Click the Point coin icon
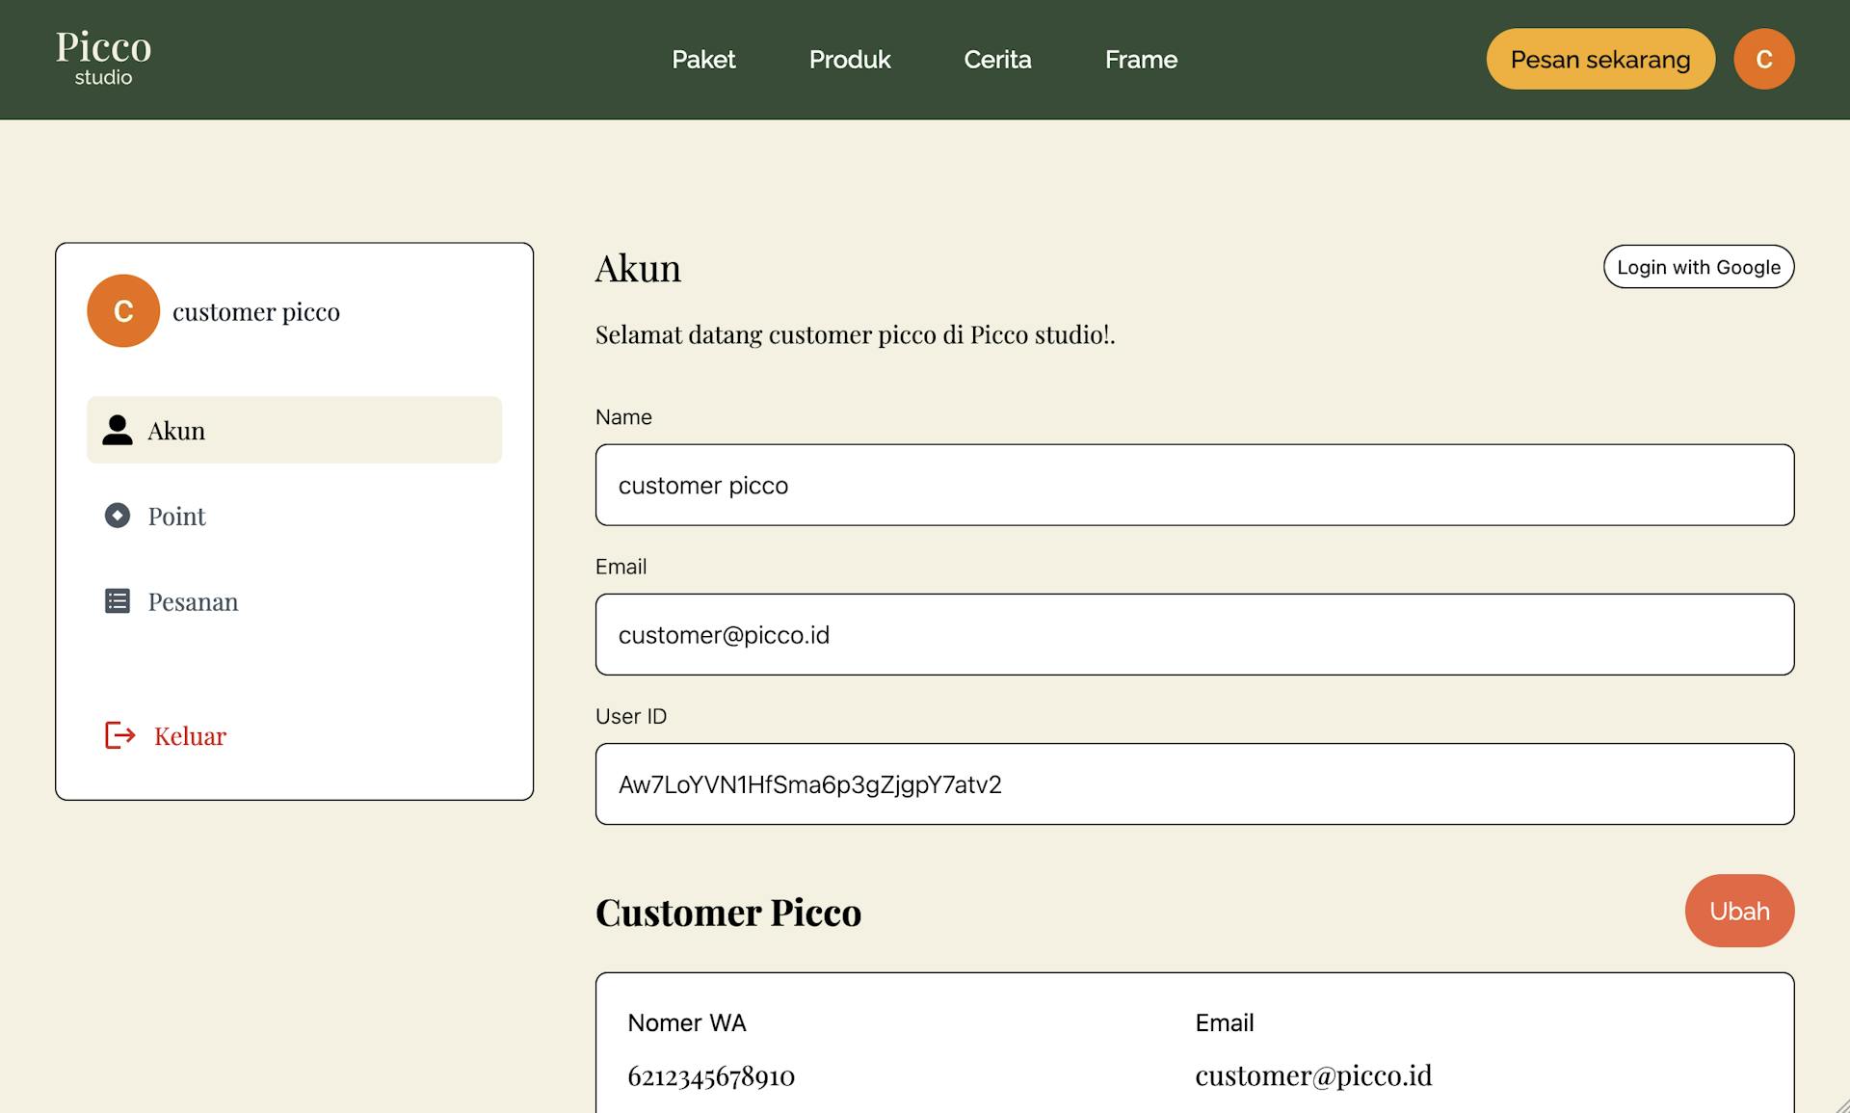Screen dimensions: 1850x1113 click(118, 516)
